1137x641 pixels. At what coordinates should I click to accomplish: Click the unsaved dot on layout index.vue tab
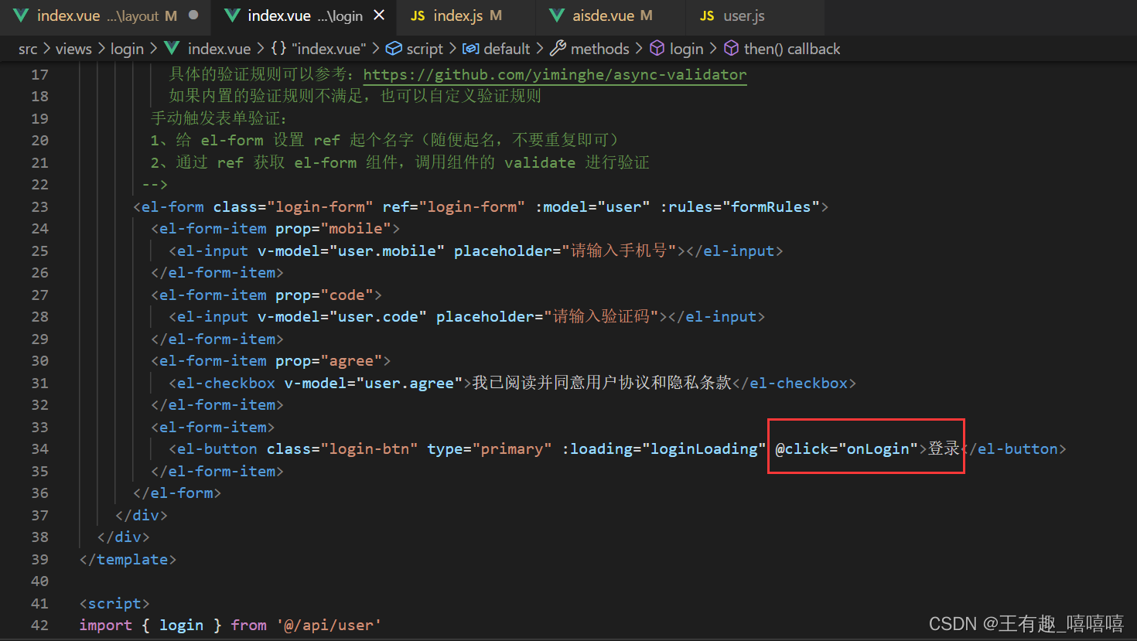[193, 15]
